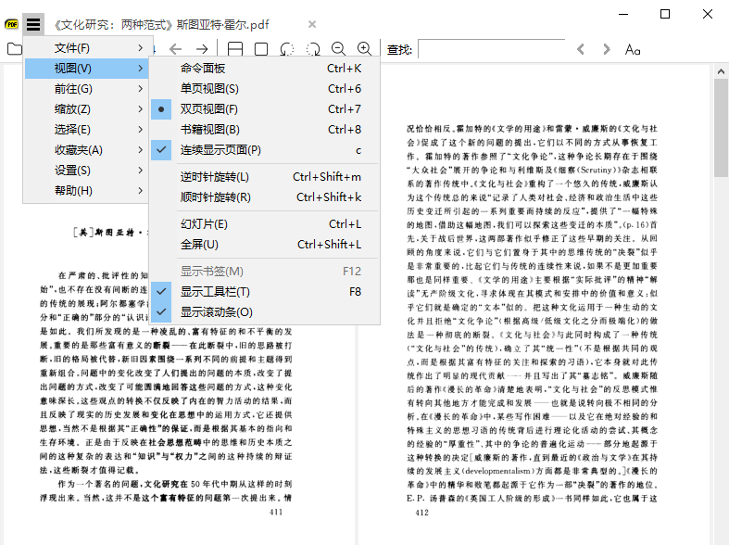
Task: Open the 选择(E) submenu
Action: tap(87, 130)
